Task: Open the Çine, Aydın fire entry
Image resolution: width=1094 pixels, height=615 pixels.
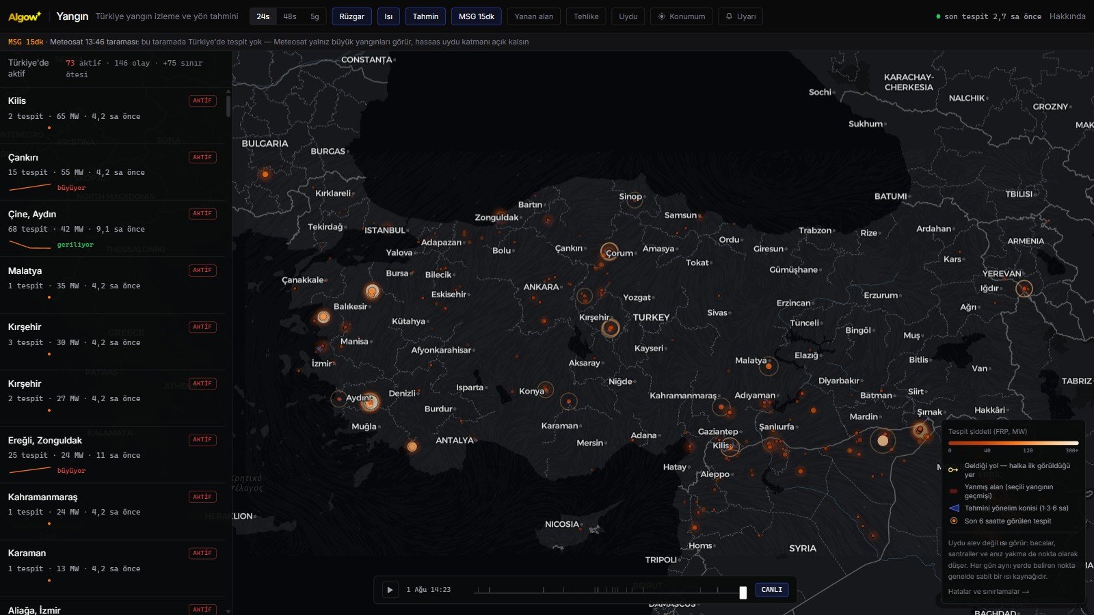Action: [112, 228]
